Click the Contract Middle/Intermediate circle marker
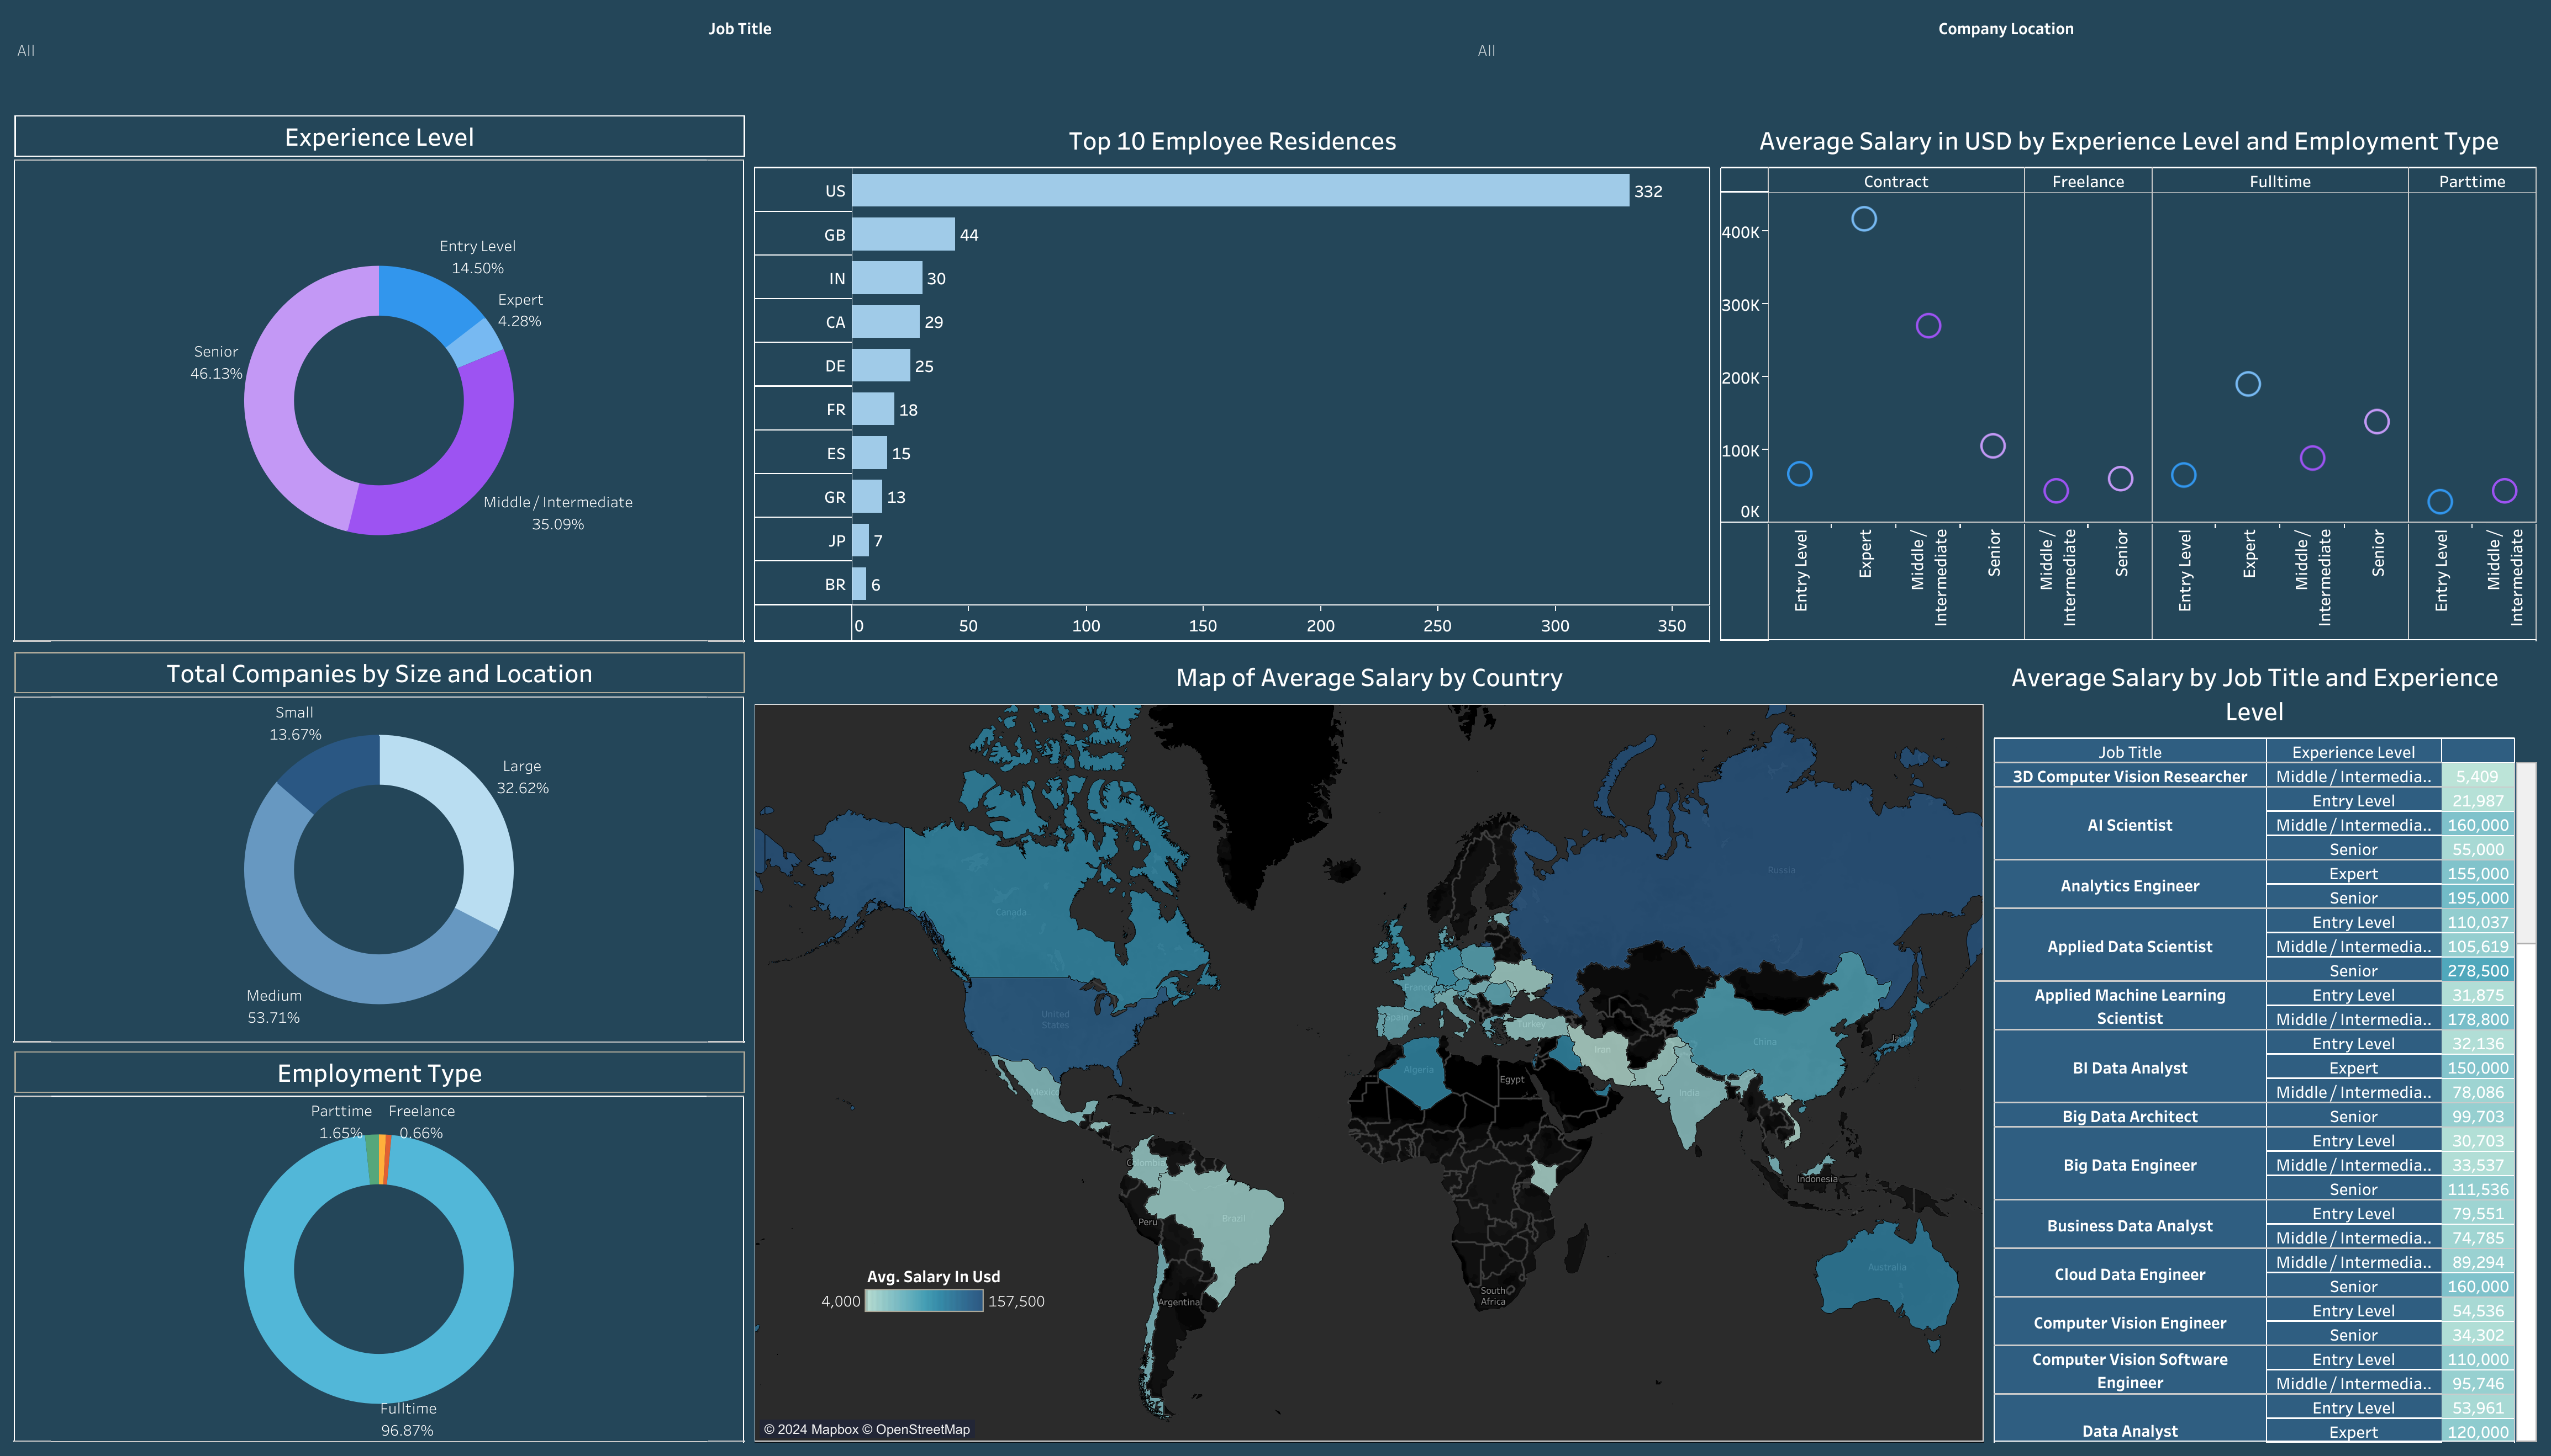 (1927, 326)
